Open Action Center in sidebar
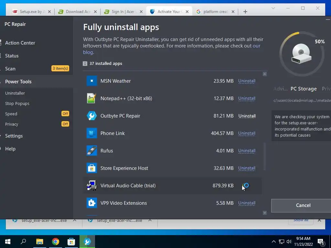 [x=20, y=43]
